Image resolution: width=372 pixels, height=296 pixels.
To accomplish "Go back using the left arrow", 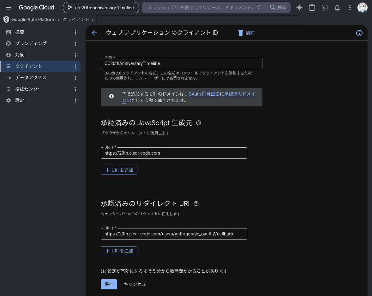I will click(94, 33).
